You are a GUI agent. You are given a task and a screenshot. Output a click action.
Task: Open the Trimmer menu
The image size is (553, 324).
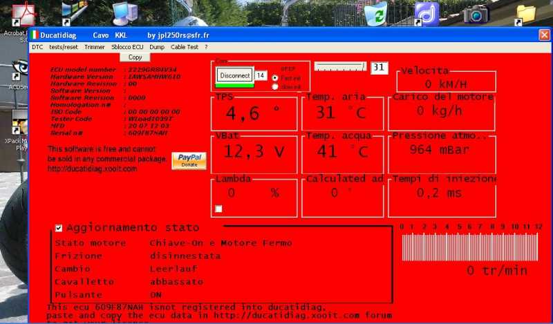point(95,47)
